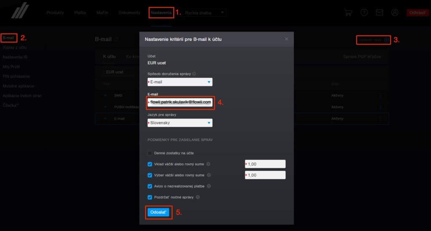The image size is (431, 231).
Task: Open PIN prihlásenie in sidebar
Action: (16, 76)
